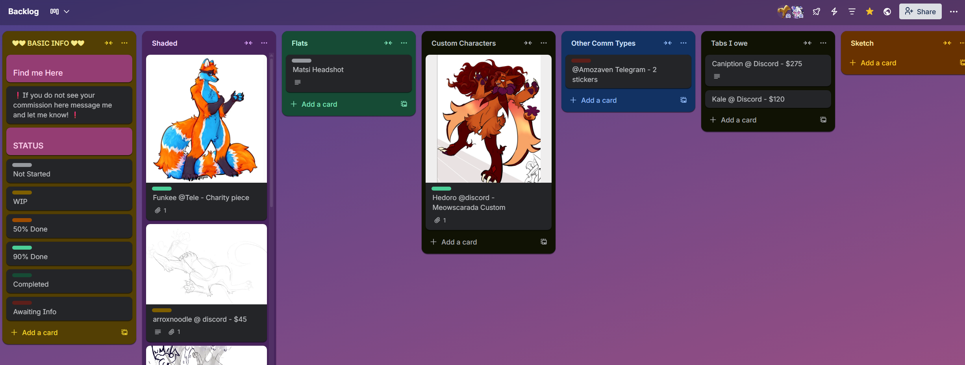This screenshot has width=965, height=365.
Task: Create Custom Characters card from template
Action: tap(544, 242)
